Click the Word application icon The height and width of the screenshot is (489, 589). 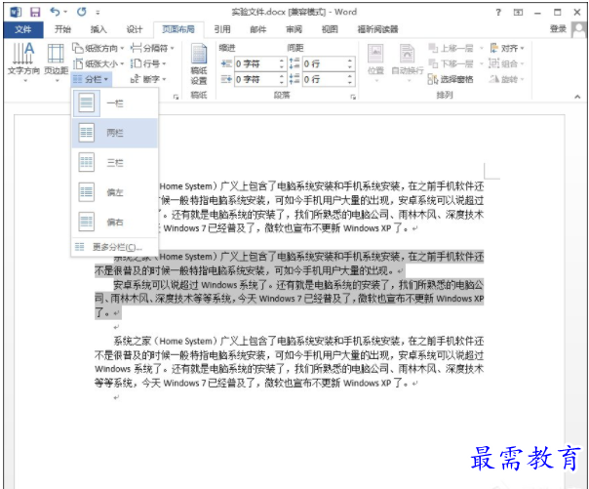(16, 12)
